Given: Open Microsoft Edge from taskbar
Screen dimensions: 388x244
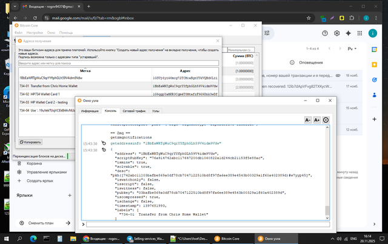Looking at the screenshot, I should coord(33,239).
